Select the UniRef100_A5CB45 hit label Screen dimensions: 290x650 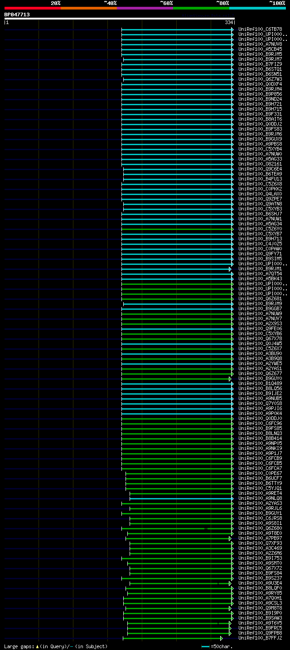(261, 49)
